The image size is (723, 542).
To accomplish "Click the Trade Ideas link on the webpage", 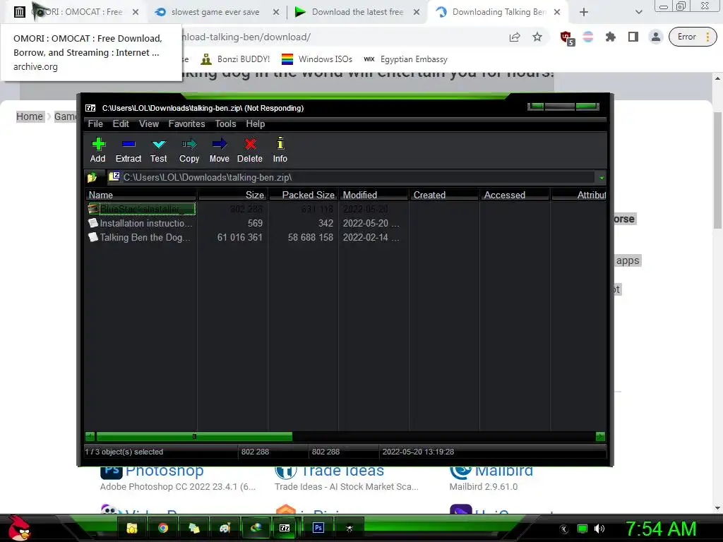I will click(342, 471).
